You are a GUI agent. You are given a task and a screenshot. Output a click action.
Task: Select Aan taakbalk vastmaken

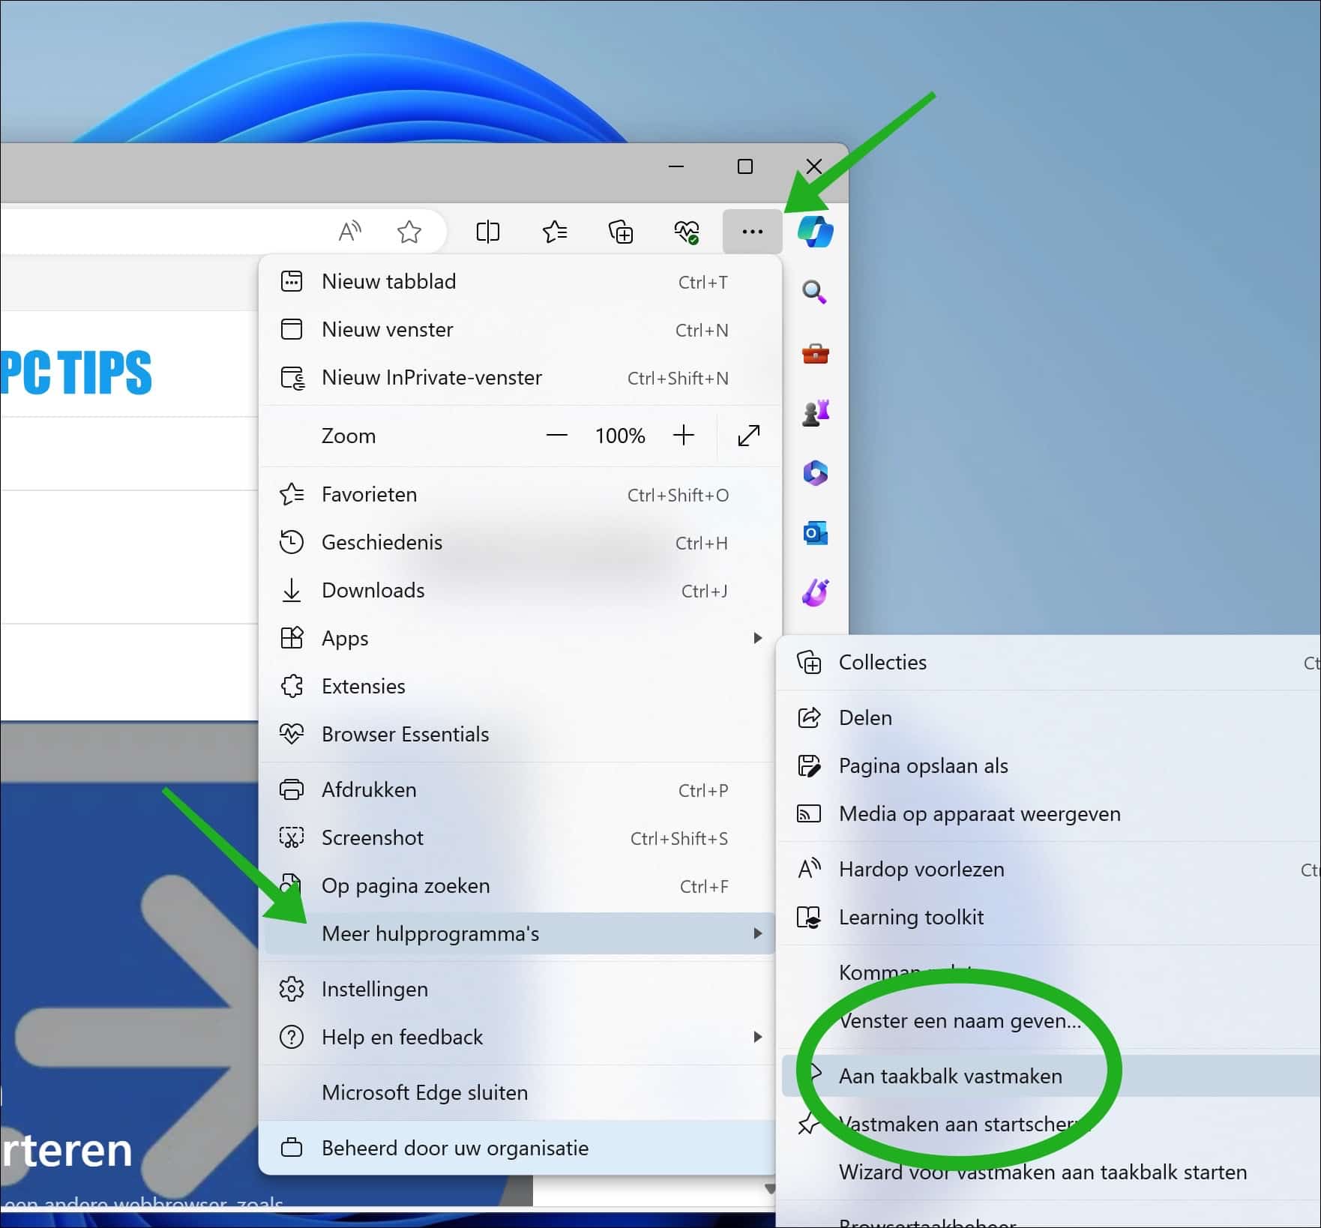tap(950, 1076)
